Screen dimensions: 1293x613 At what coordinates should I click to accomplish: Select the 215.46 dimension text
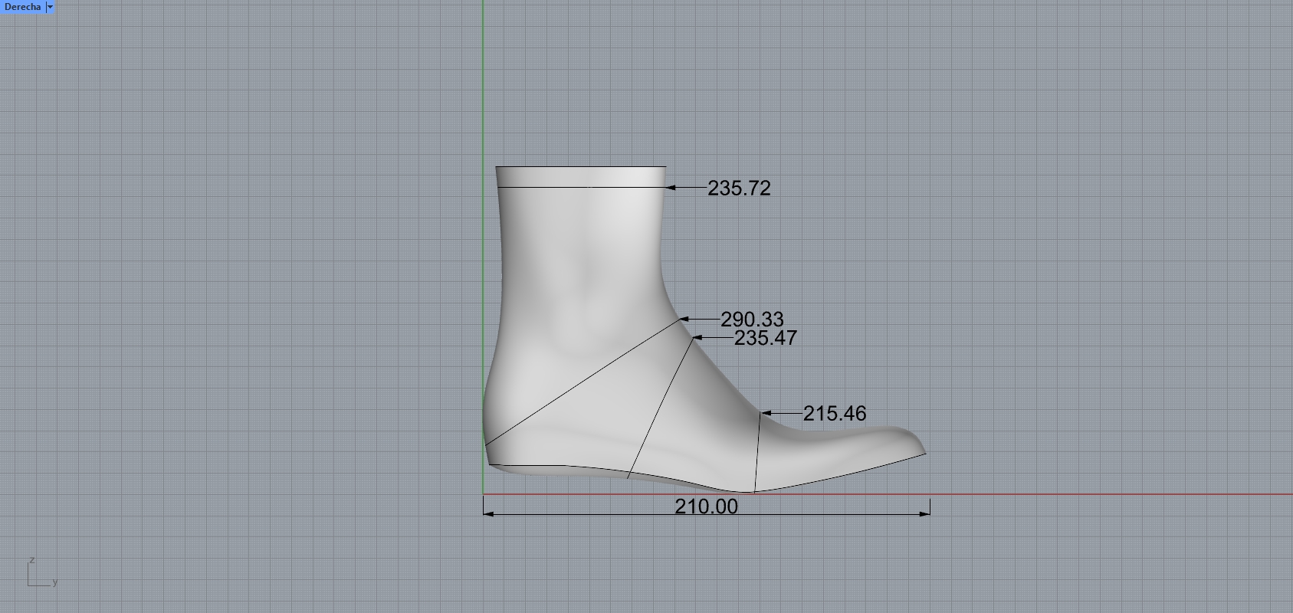pyautogui.click(x=835, y=414)
